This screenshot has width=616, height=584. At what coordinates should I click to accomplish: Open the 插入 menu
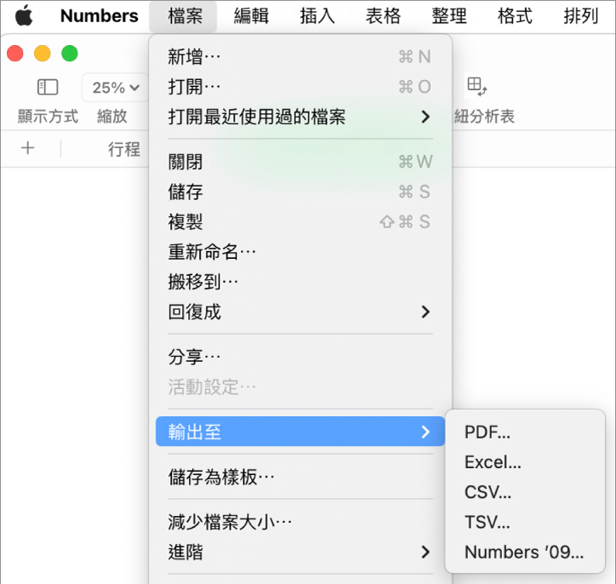pyautogui.click(x=317, y=16)
